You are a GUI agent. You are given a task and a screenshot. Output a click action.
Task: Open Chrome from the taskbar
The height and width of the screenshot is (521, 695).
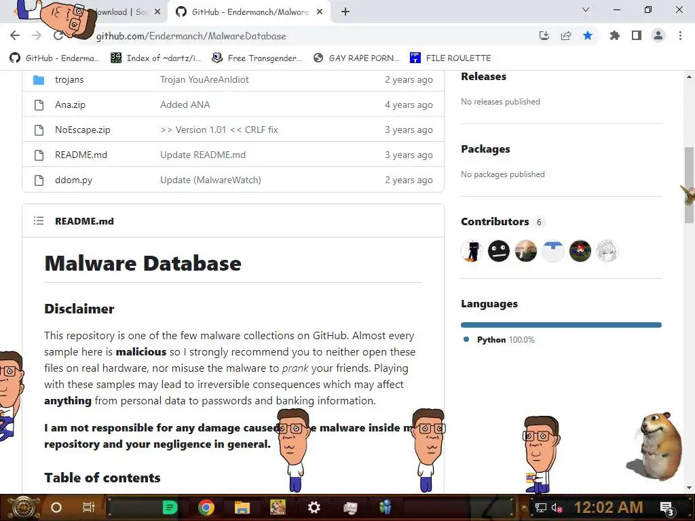tap(206, 507)
